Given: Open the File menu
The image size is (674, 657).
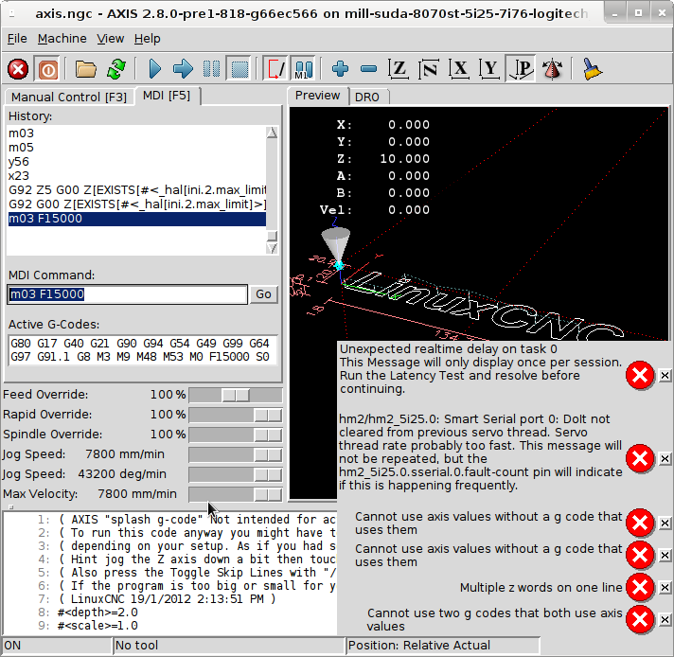Looking at the screenshot, I should [x=17, y=39].
